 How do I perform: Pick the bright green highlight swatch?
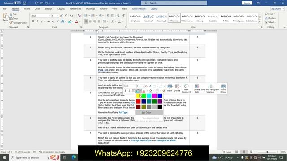(143, 96)
